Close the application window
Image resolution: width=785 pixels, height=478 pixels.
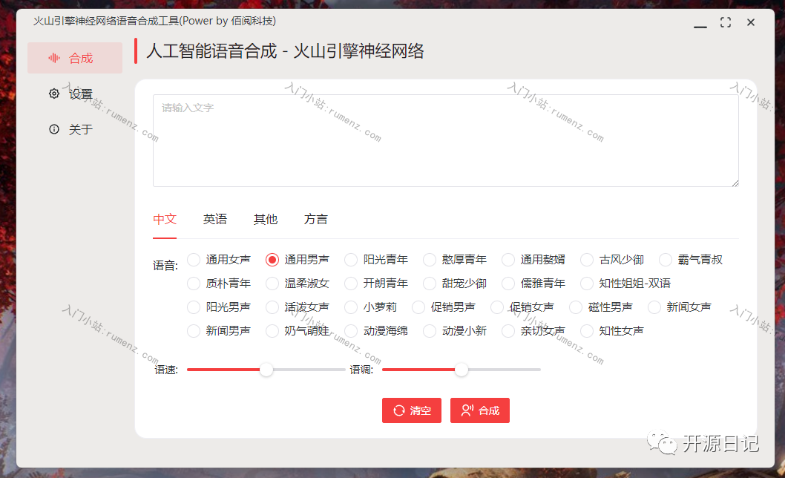tap(750, 22)
